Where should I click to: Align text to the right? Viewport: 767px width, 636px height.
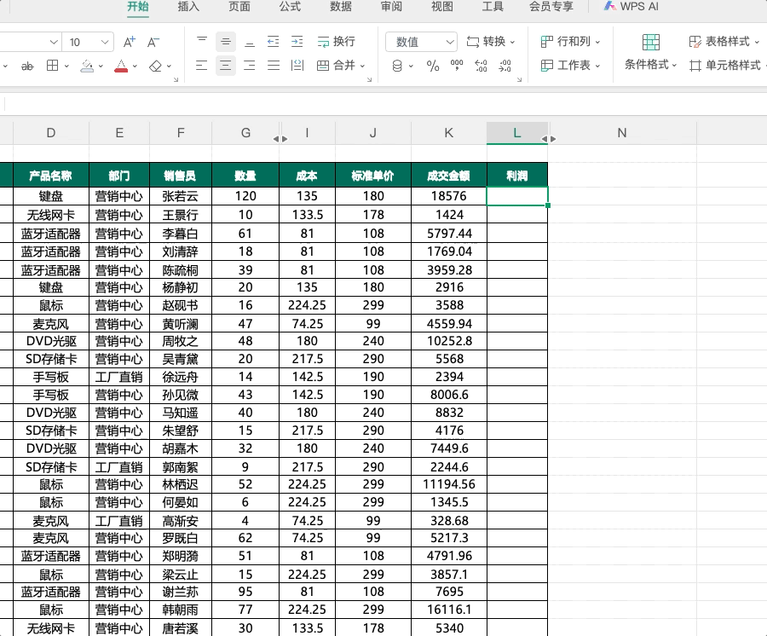point(250,65)
